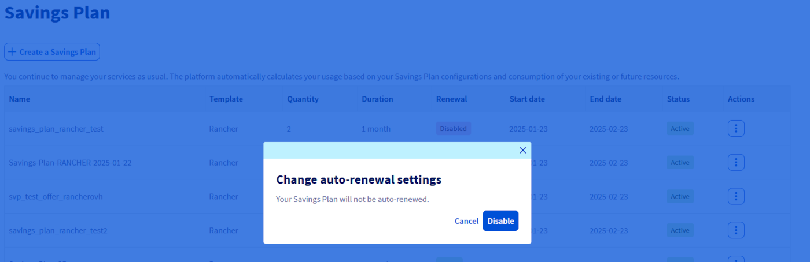
Task: Select the svp_test_offer_rancherovh plan name
Action: 56,197
